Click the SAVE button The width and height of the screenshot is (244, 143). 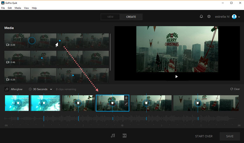click(x=230, y=136)
